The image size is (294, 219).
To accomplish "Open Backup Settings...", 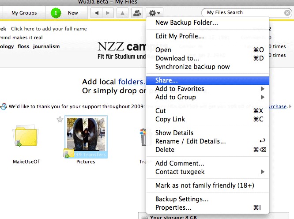I will (x=207, y=199).
